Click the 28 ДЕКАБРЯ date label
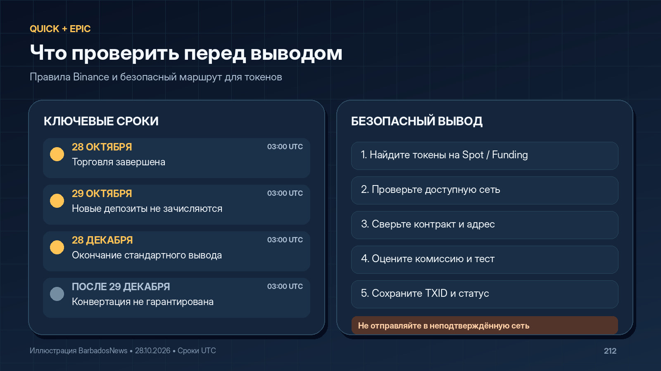661x371 pixels. point(102,240)
